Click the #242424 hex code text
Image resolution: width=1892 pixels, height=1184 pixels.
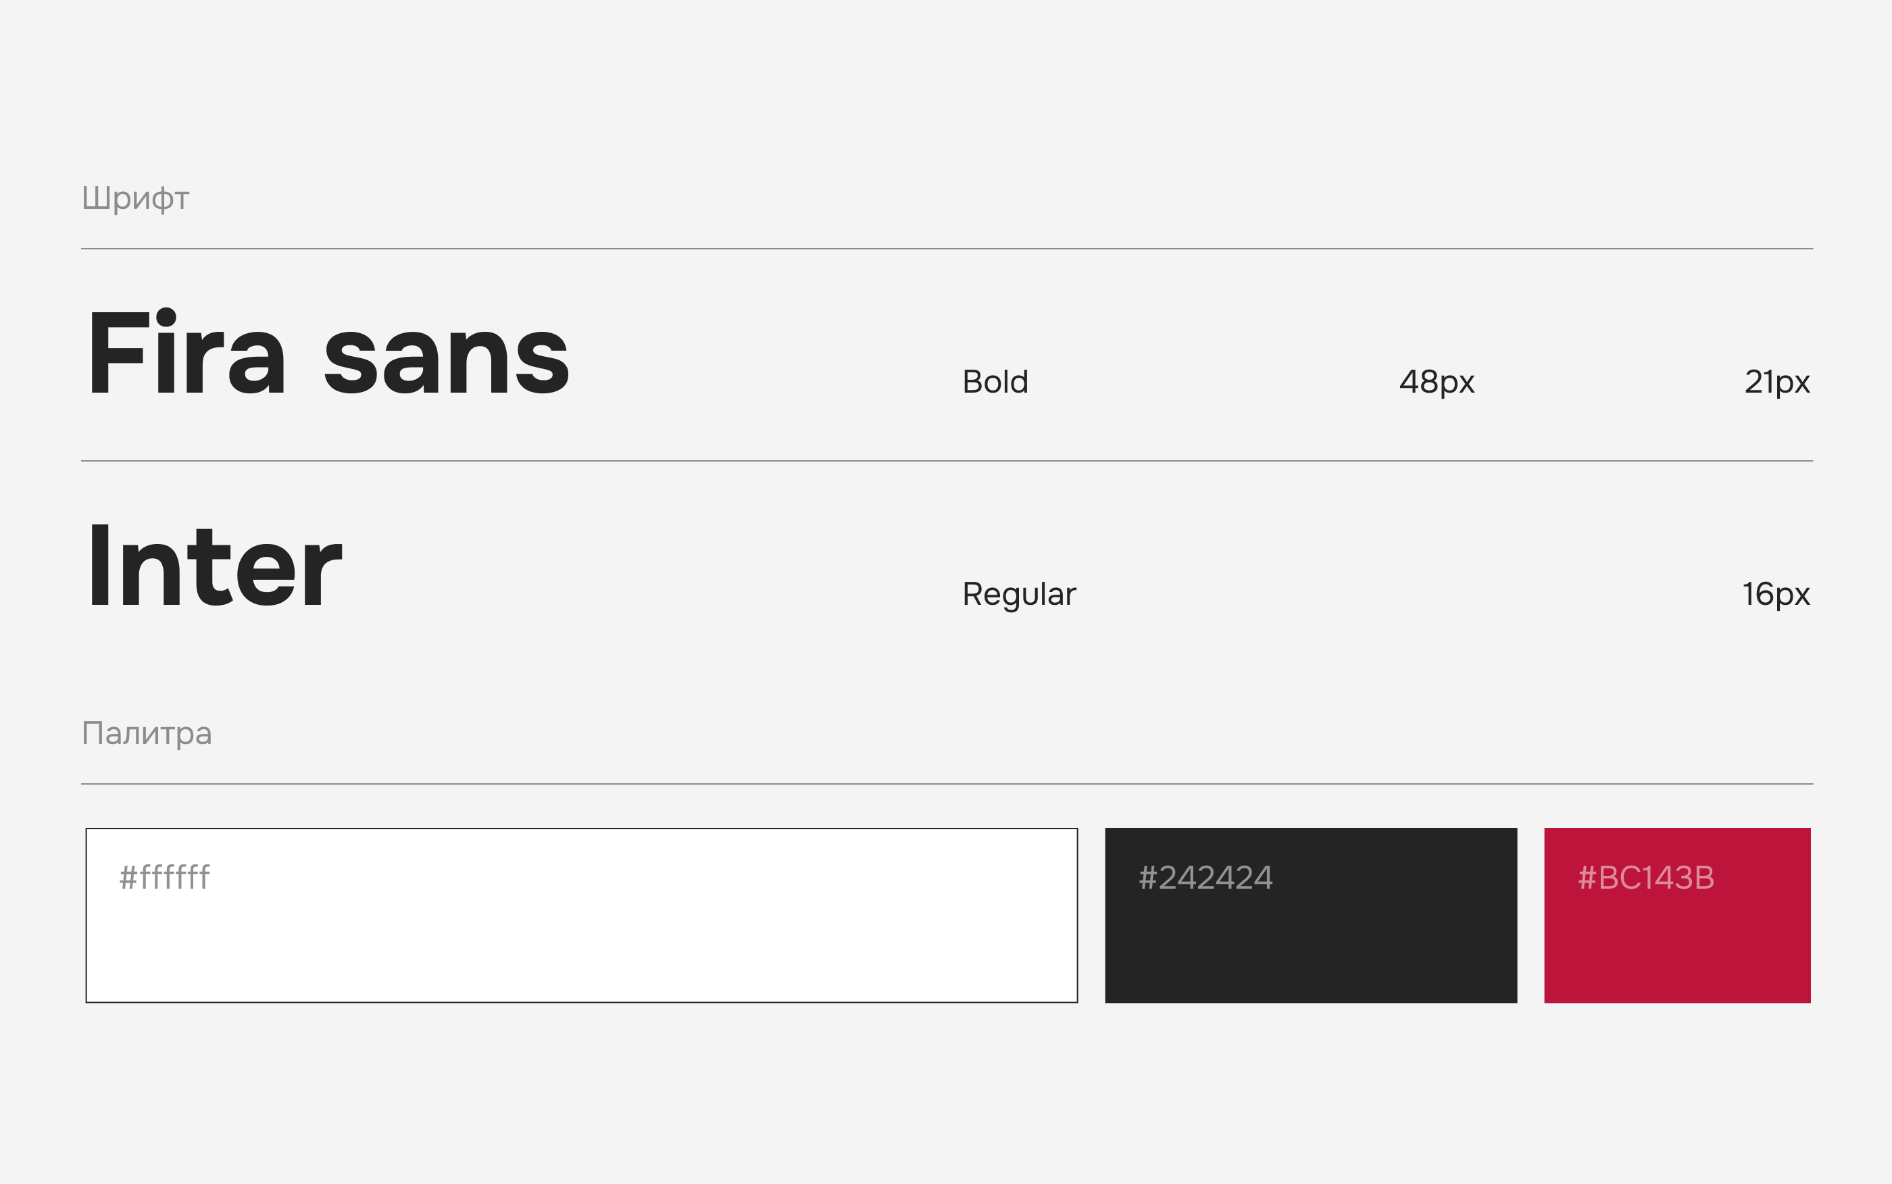coord(1205,878)
